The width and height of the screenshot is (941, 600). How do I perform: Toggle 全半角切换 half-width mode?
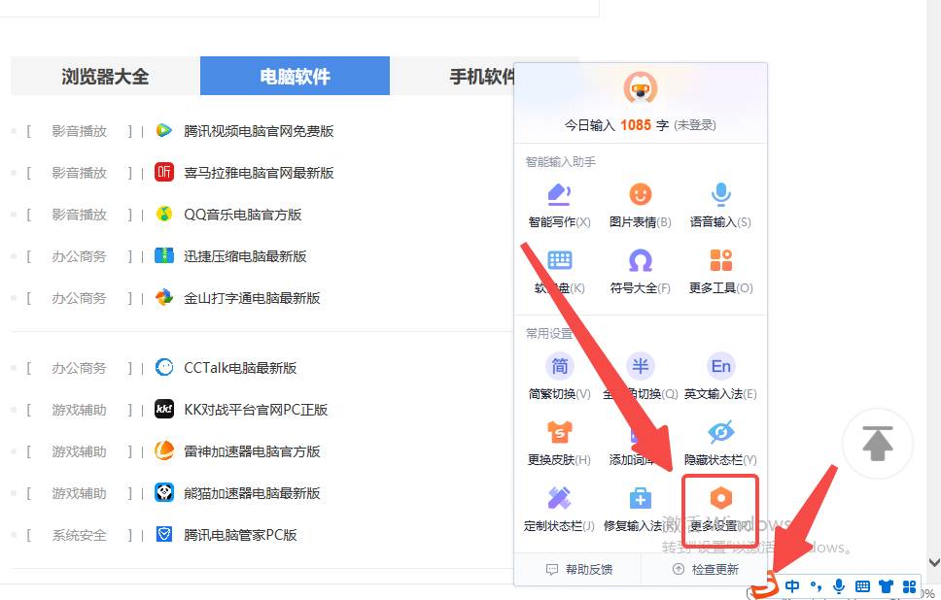(640, 378)
